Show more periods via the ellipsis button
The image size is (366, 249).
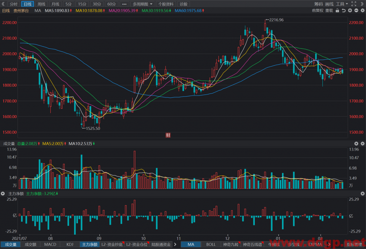pos(124,4)
